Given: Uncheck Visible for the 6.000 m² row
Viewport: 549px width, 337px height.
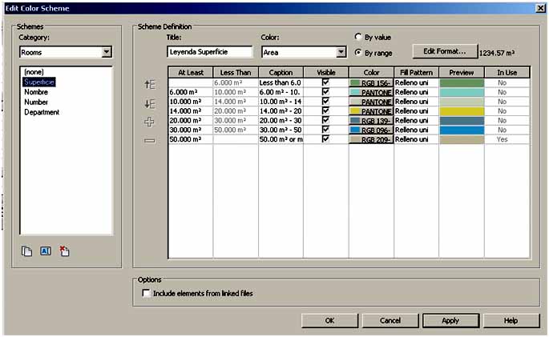Looking at the screenshot, I should 325,92.
